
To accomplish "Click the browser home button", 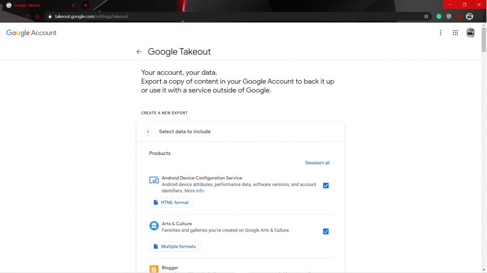I will (37, 17).
